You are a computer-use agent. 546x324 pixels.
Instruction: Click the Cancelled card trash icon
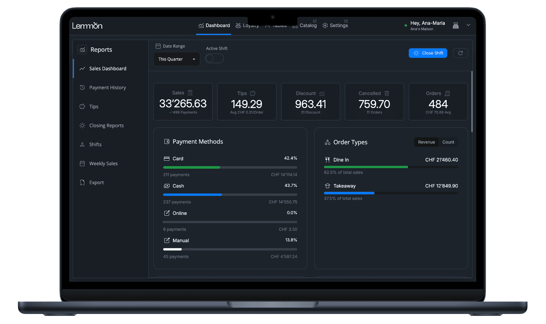387,93
